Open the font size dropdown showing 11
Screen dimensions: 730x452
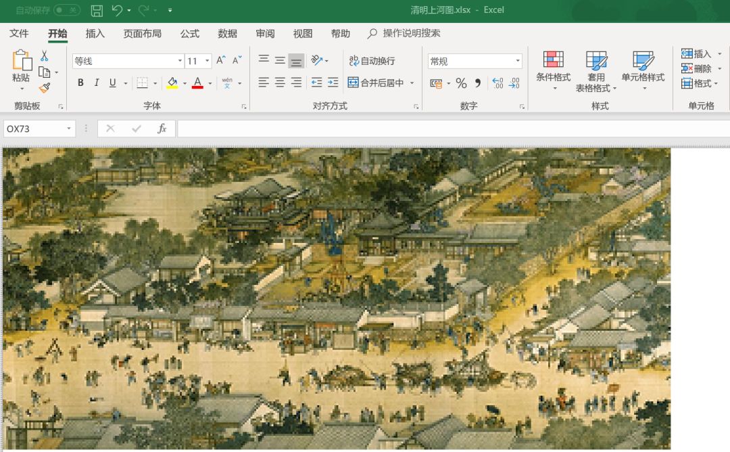coord(208,61)
